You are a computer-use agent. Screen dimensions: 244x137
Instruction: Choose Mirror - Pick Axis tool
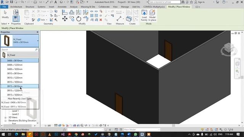(79, 12)
